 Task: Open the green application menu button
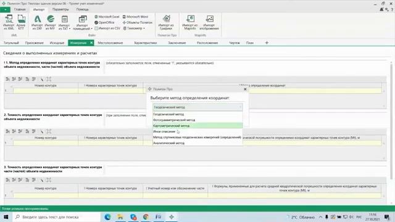[x=5, y=10]
